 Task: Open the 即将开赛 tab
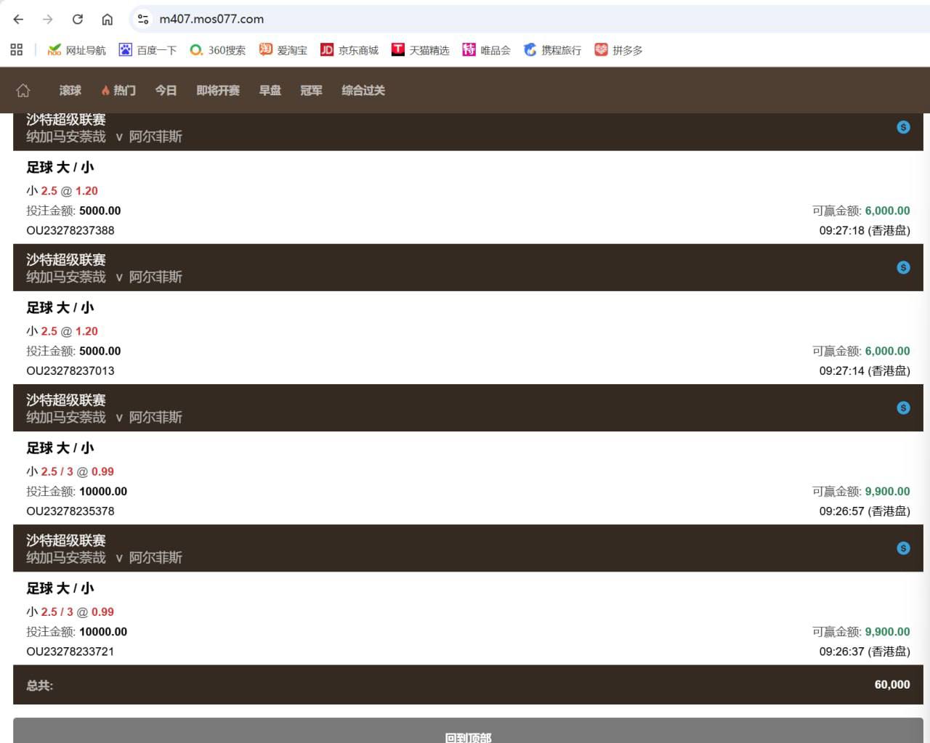(218, 90)
